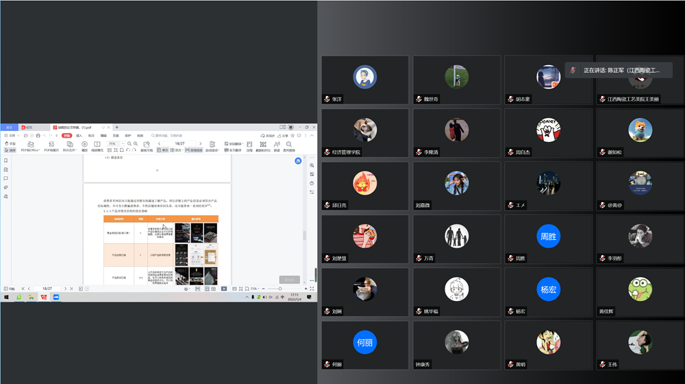Viewport: 685px width, 384px height.
Task: Click the user avatar in WPS title bar
Action: click(x=290, y=128)
